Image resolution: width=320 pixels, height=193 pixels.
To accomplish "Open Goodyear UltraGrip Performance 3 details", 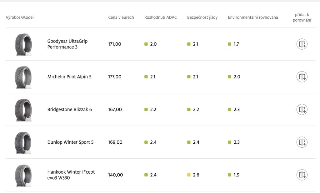I will tap(67, 44).
